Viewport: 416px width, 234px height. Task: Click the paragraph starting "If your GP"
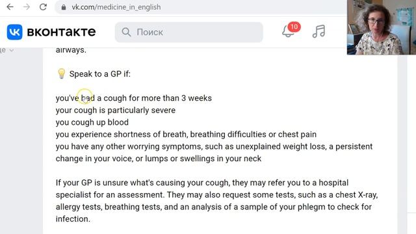click(x=216, y=201)
